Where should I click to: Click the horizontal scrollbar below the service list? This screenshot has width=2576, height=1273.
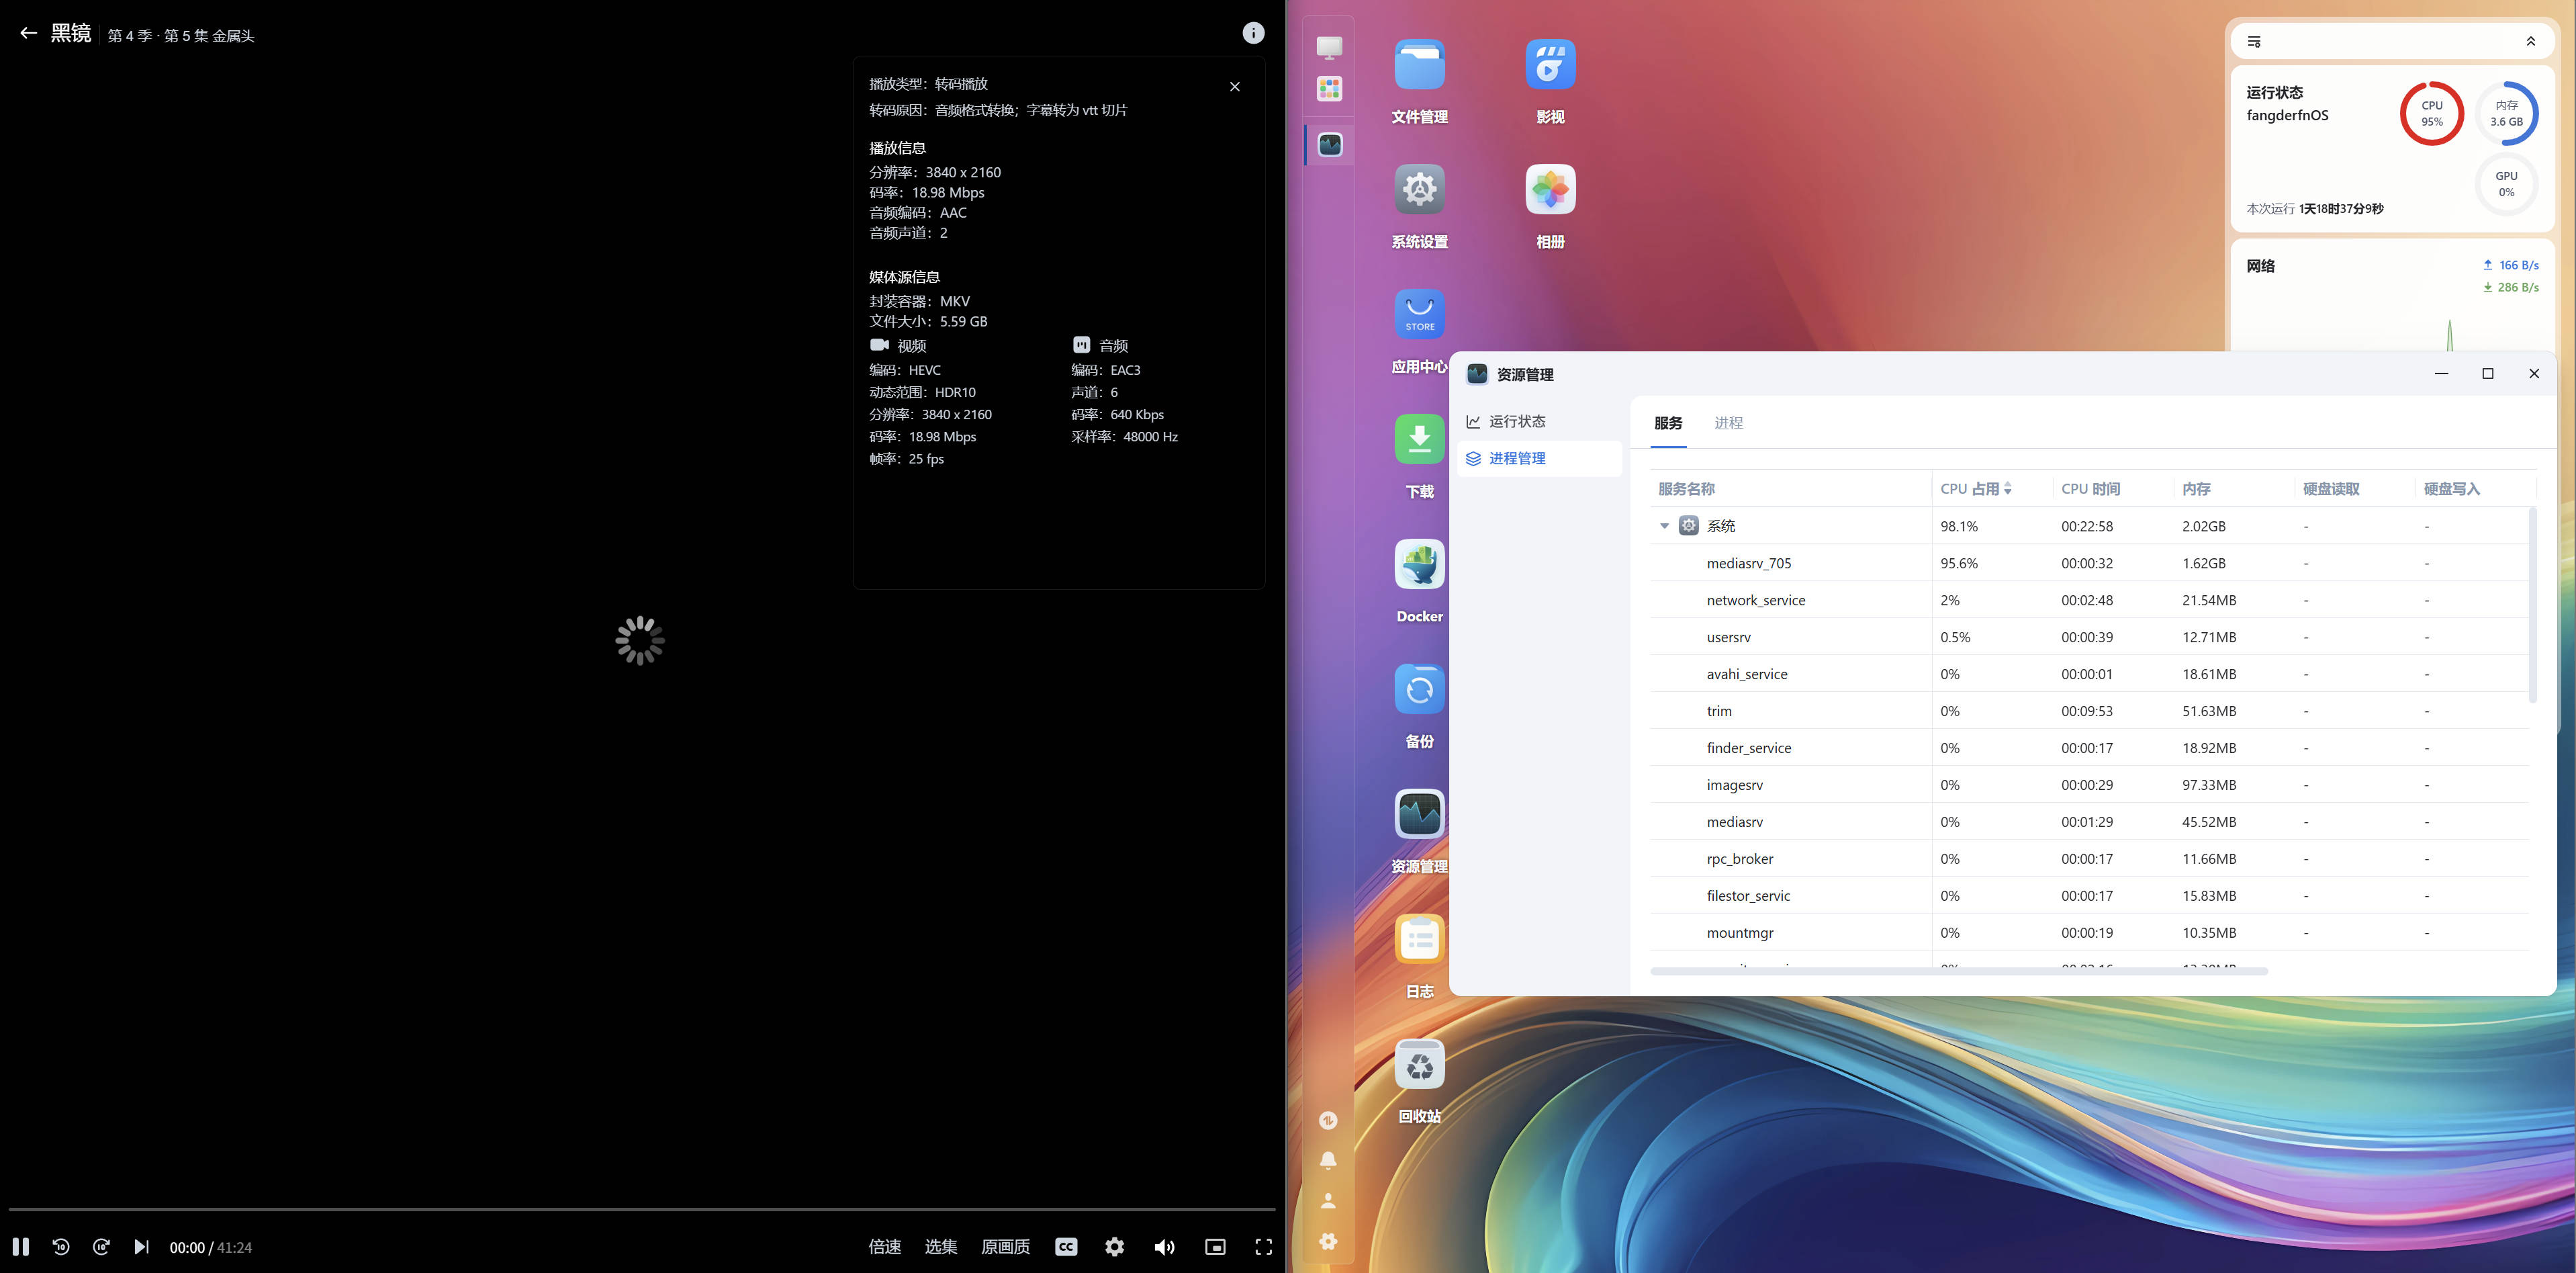[x=1960, y=970]
